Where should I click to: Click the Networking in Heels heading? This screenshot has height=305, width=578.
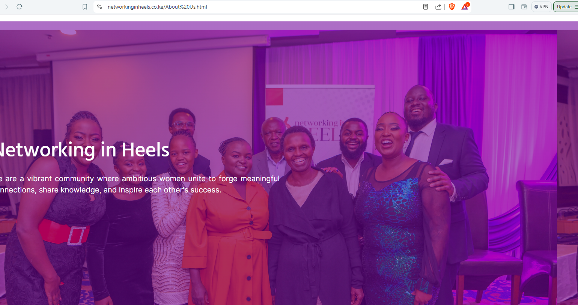[84, 150]
